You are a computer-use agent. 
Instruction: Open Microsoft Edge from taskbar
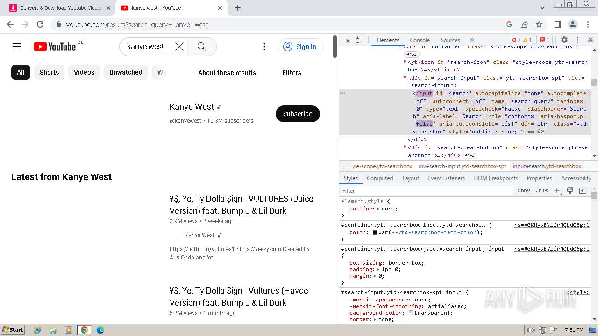click(100, 330)
